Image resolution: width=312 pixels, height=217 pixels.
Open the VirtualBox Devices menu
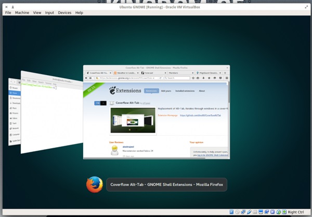65,12
